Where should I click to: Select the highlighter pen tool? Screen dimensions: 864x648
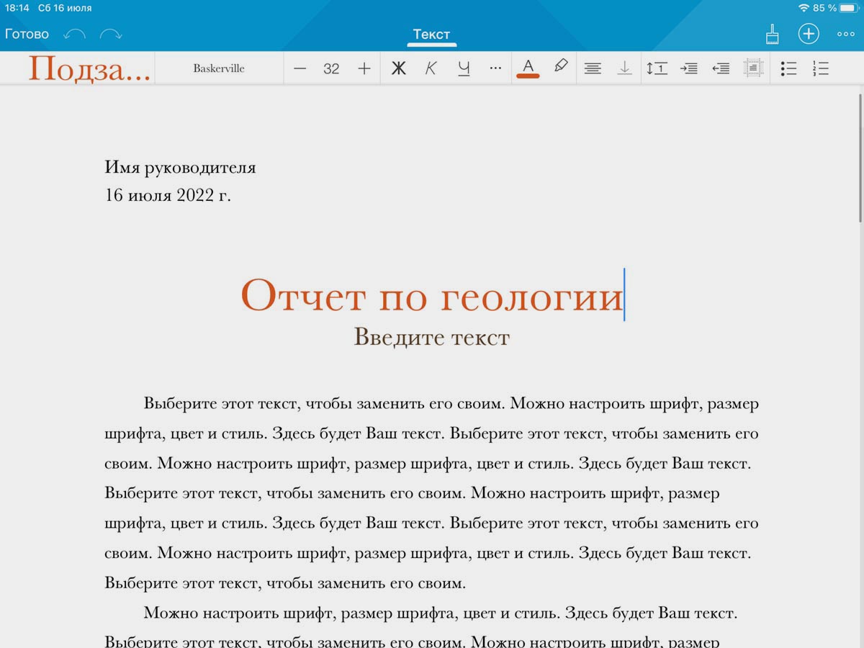[561, 68]
